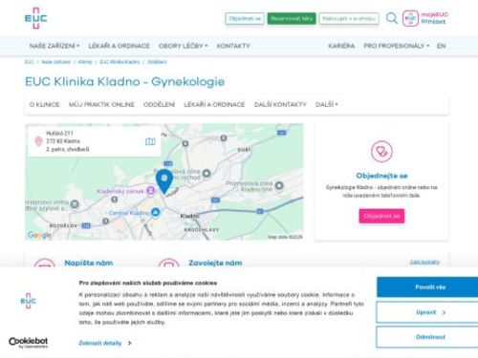Click the header Objednat se button
Screen dimensions: 478x358
pos(245,18)
